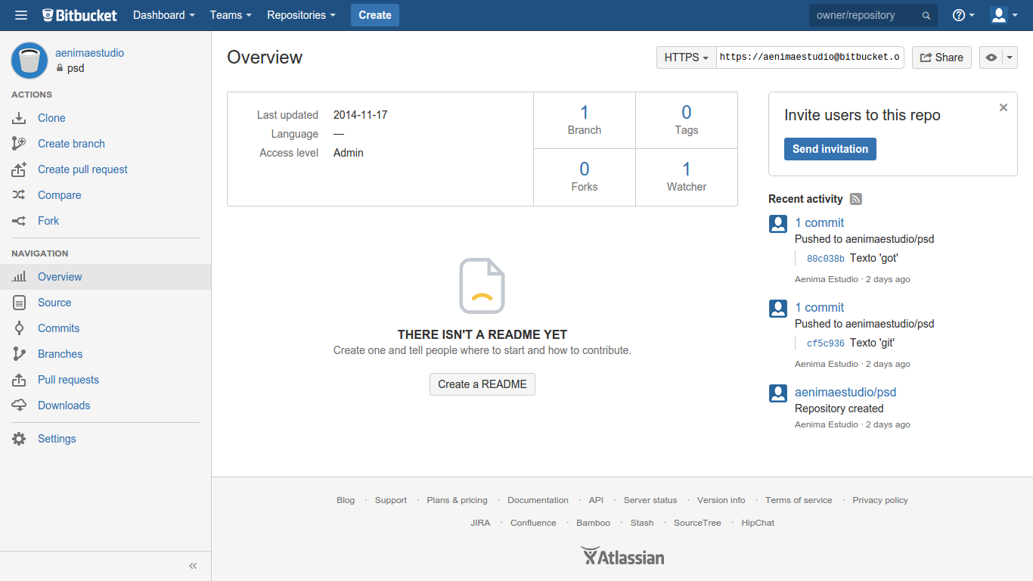1033x581 pixels.
Task: Open the aenimaestudio owner link
Action: click(x=89, y=53)
